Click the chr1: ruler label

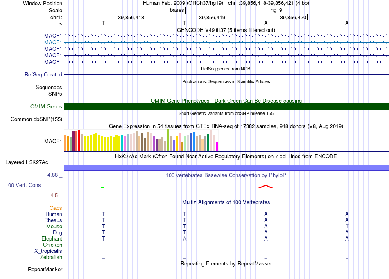tap(56, 17)
